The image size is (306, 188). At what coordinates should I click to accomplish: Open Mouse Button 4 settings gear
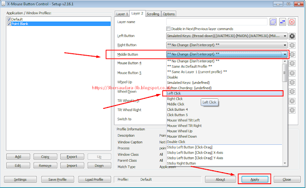(292, 63)
